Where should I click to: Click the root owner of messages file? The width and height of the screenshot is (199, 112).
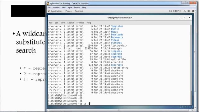[x=69, y=49]
